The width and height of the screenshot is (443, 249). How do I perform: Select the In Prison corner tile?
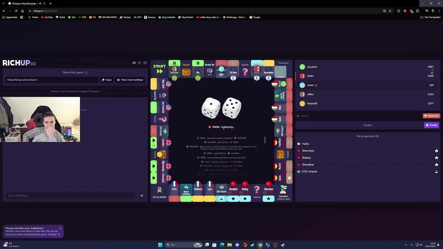pos(283,68)
